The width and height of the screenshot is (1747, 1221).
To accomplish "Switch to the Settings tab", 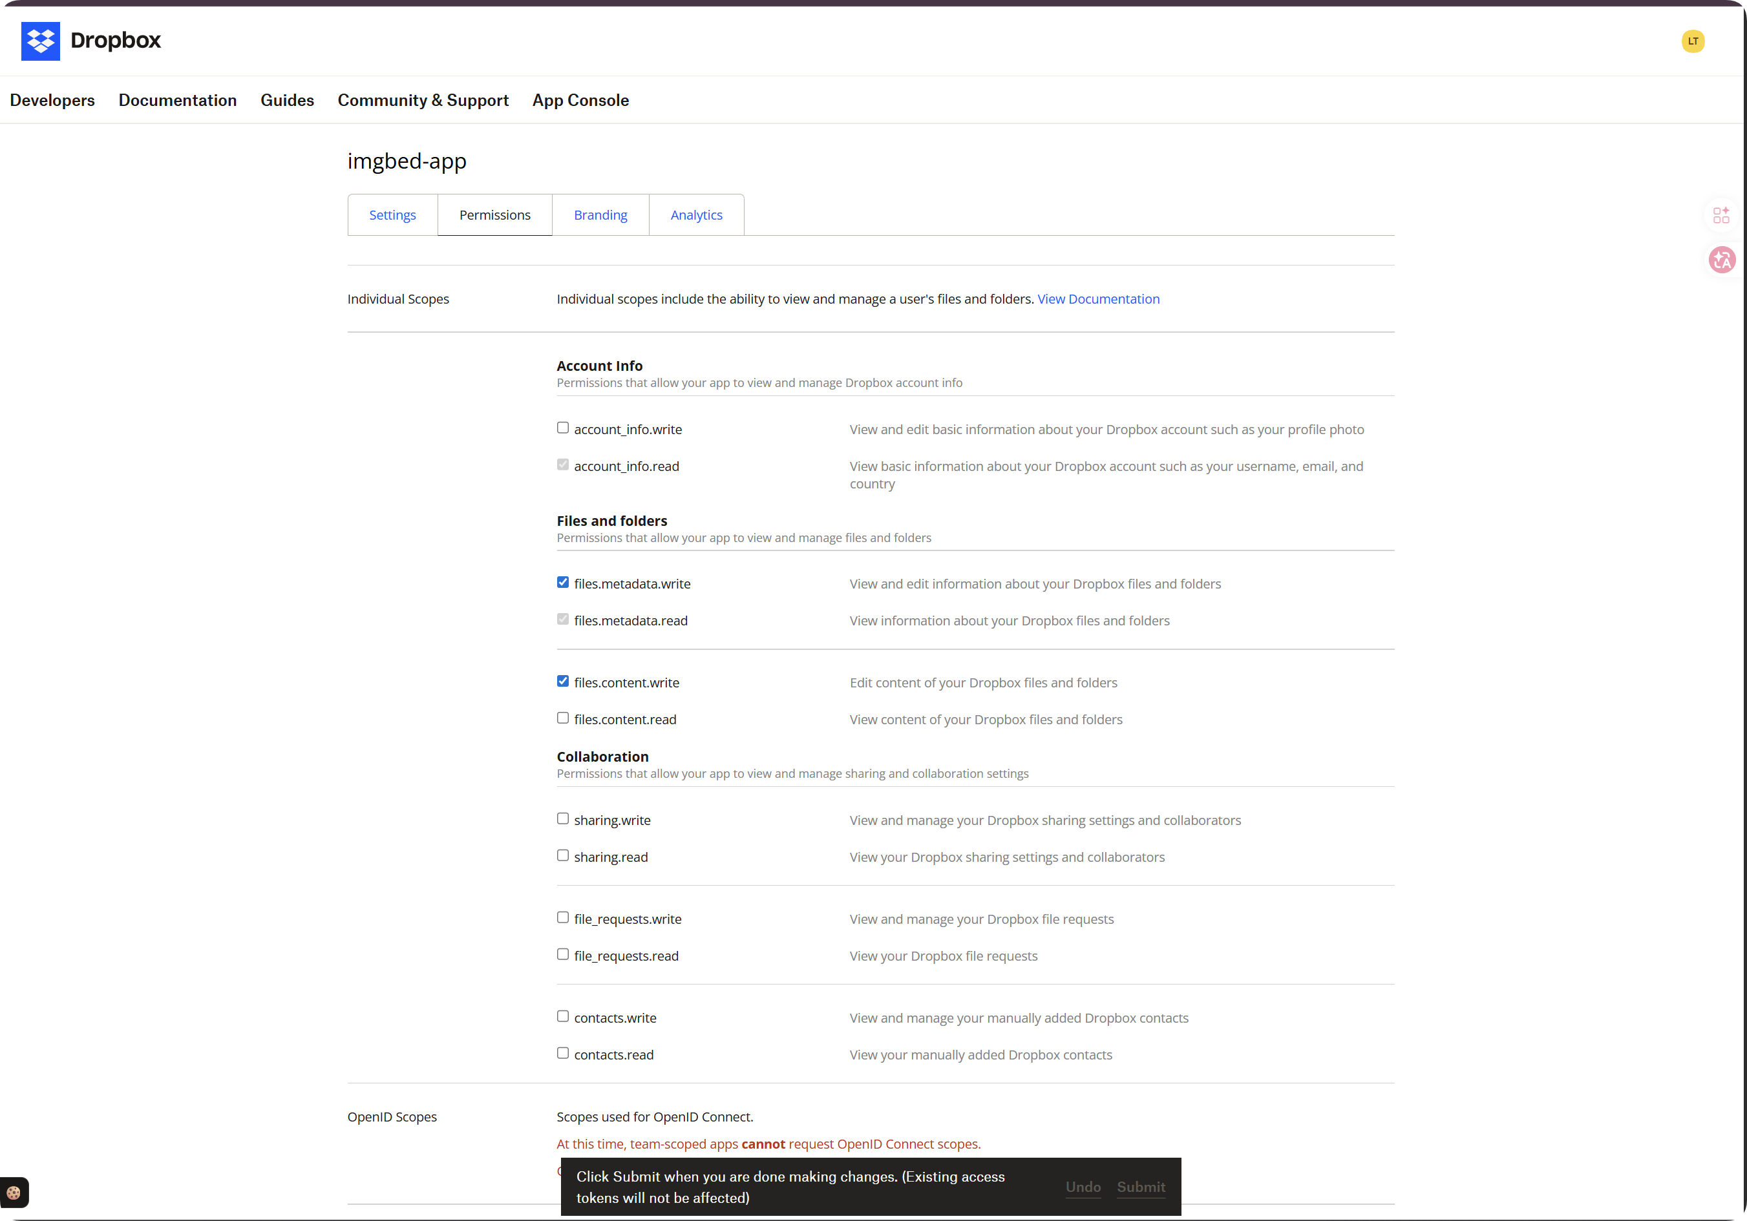I will click(x=392, y=215).
